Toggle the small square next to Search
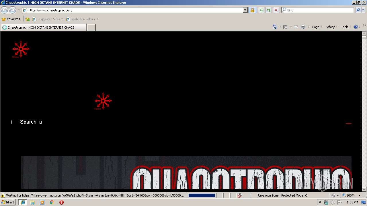The image size is (367, 206). [40, 122]
